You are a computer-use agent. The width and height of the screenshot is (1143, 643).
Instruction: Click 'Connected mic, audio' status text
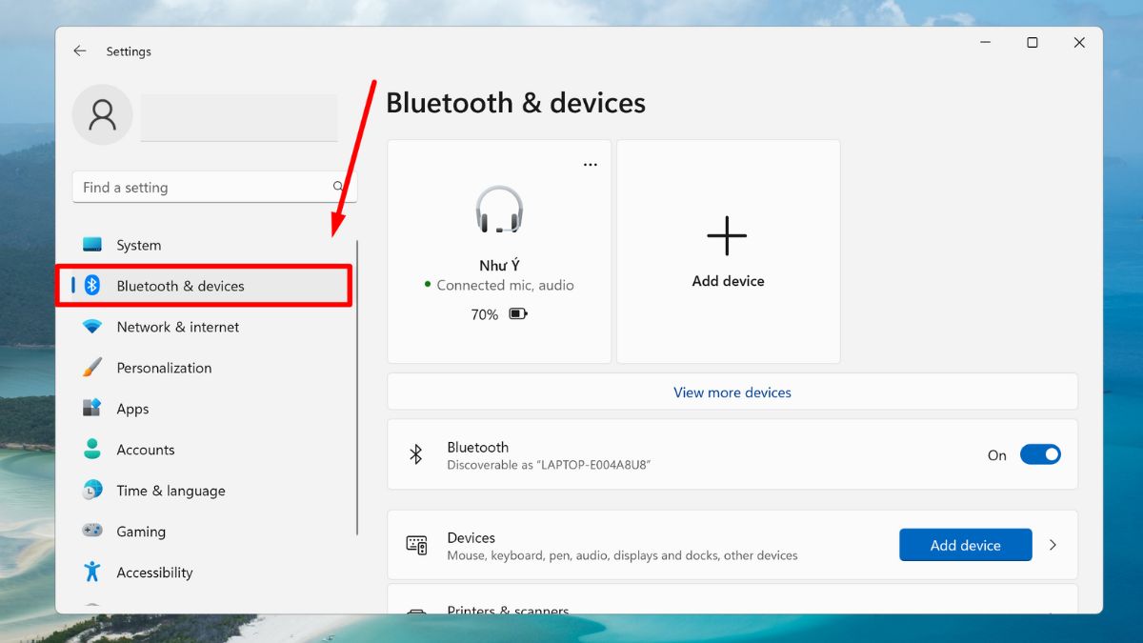click(505, 285)
